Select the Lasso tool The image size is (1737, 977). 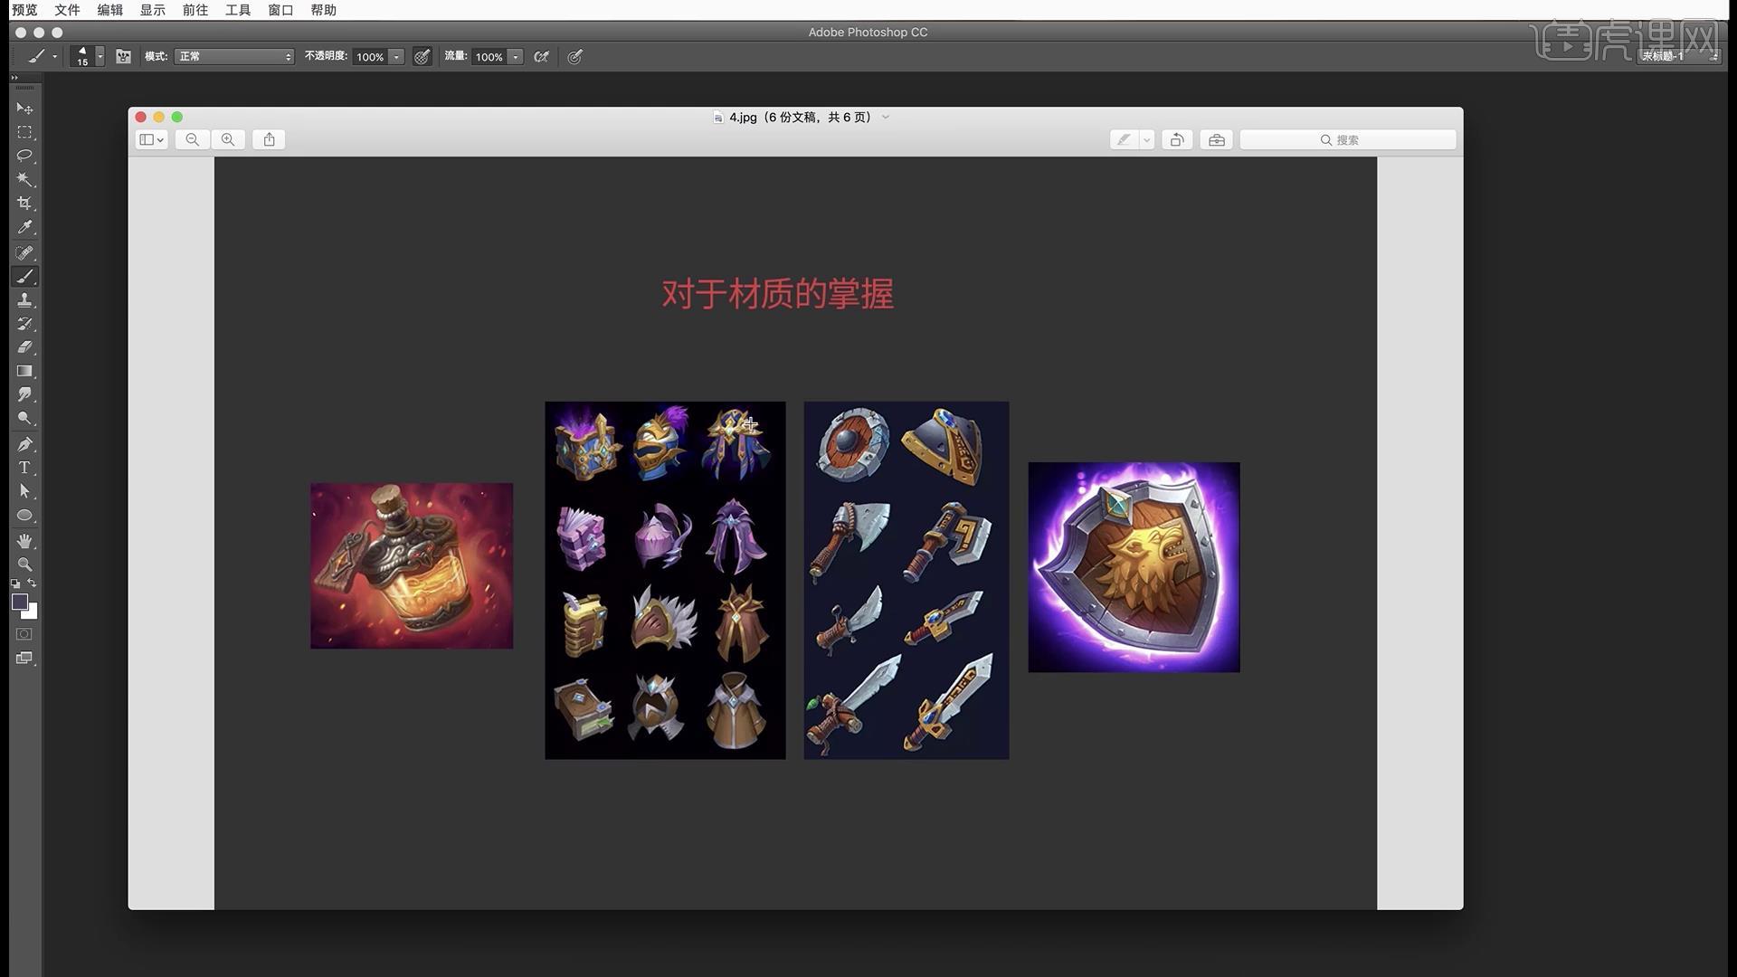(x=24, y=156)
